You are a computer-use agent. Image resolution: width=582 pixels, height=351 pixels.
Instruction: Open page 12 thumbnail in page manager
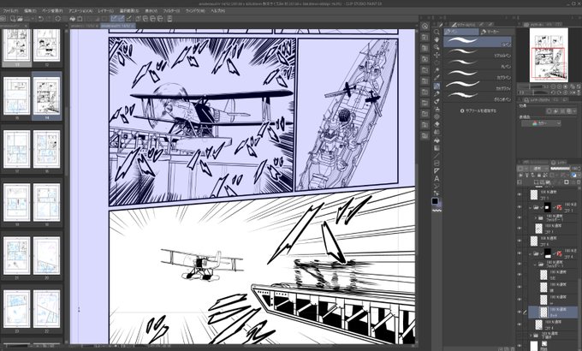[x=47, y=45]
